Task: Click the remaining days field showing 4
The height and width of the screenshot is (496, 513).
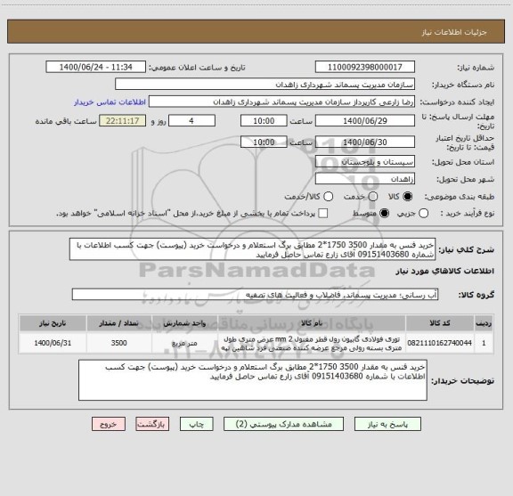Action: (191, 121)
